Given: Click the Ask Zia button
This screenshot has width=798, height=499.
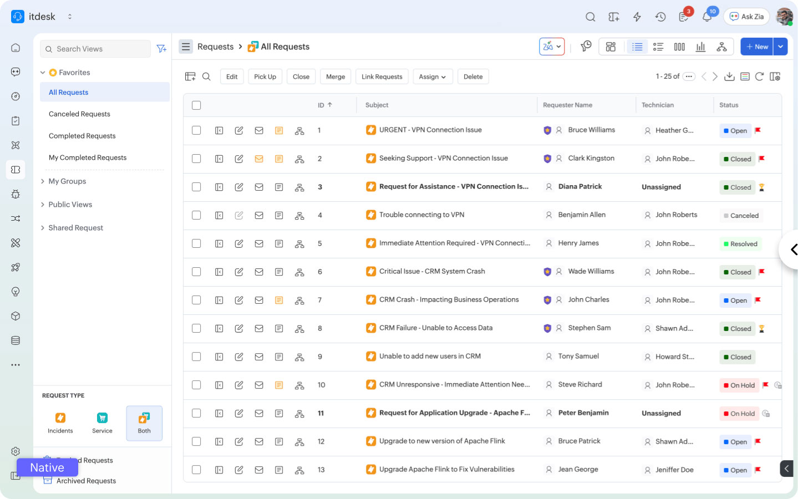Looking at the screenshot, I should click(x=746, y=17).
